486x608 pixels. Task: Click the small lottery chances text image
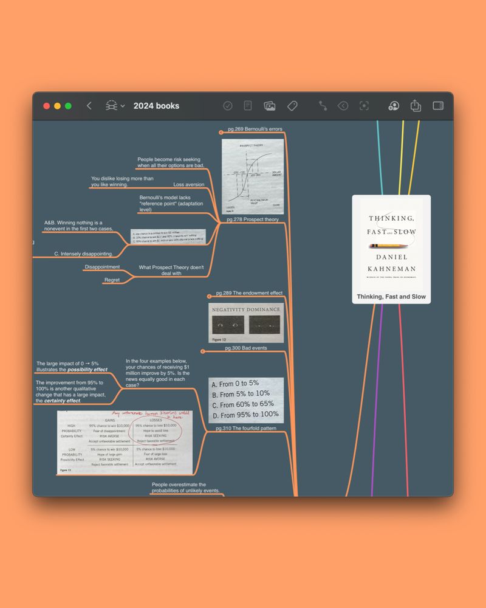[x=168, y=237]
